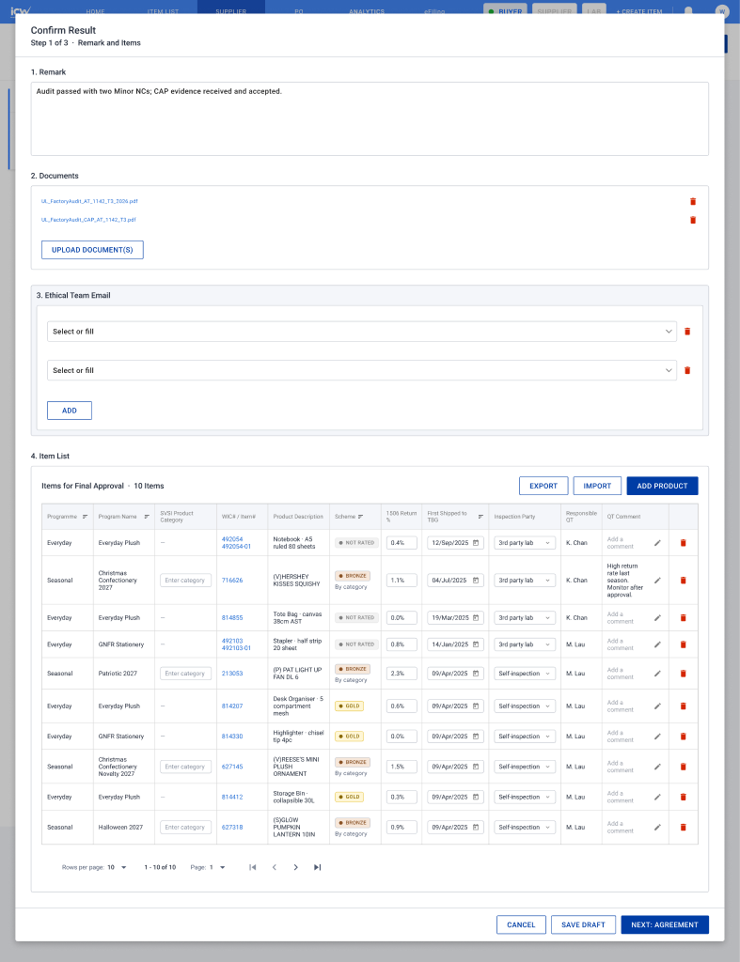Sort by Program Name column
Image resolution: width=740 pixels, height=962 pixels.
click(147, 517)
